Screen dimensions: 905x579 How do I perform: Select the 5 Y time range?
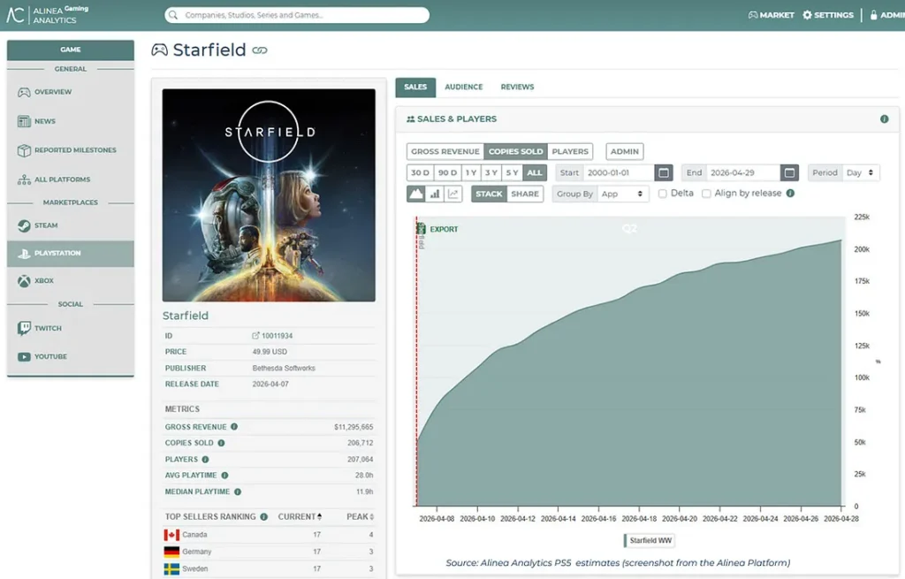(x=512, y=172)
